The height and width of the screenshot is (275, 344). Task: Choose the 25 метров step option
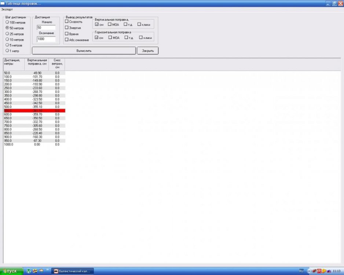click(7, 34)
